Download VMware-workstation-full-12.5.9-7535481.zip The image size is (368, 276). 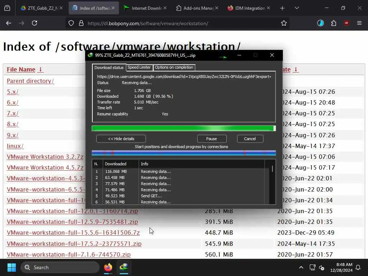(x=72, y=222)
